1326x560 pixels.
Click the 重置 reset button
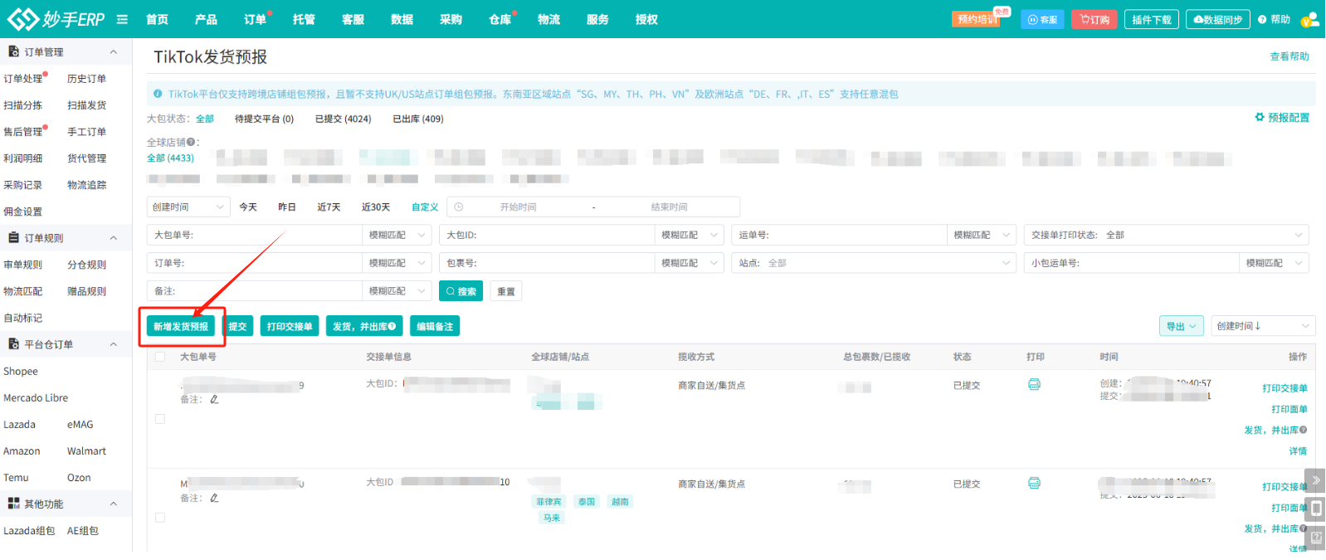[506, 291]
